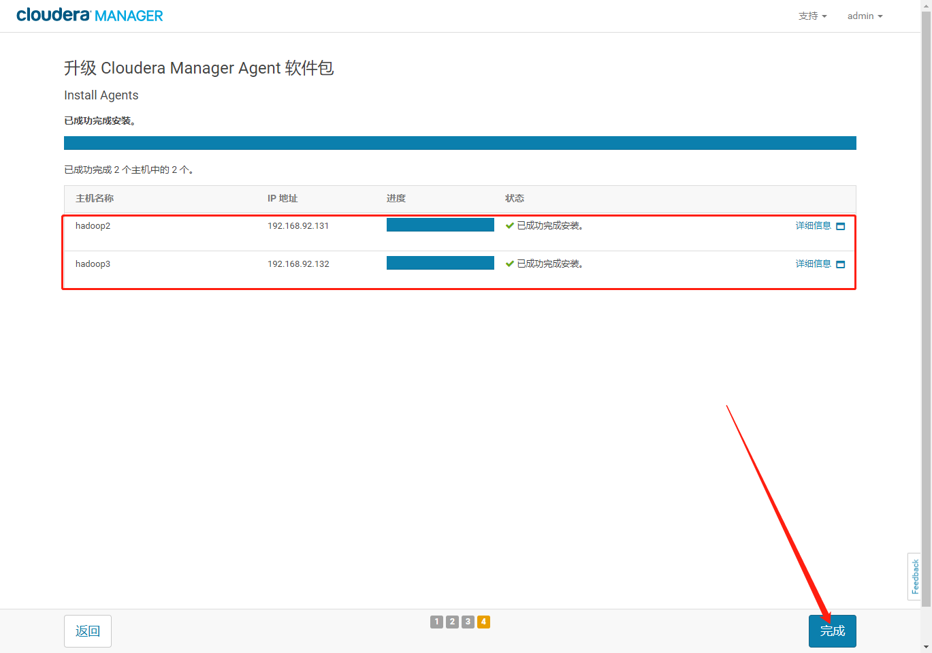Open 详细信息 link for hadoop3
Viewport: 932px width, 653px height.
(813, 264)
